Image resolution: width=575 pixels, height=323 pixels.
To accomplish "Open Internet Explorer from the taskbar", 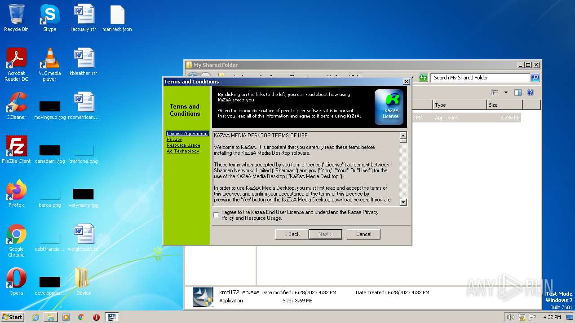I will (x=35, y=317).
